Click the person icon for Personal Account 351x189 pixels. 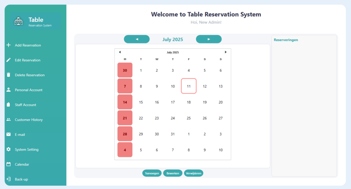click(8, 90)
